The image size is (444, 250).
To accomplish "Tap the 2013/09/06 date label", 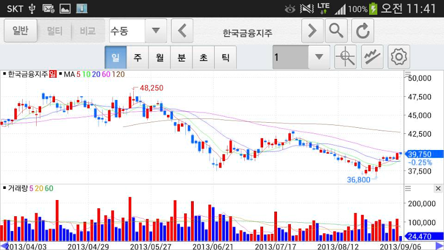I will 400,246.
